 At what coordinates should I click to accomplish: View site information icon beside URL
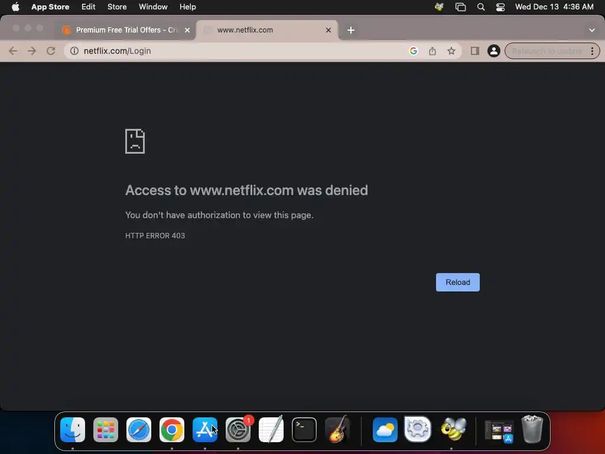pos(74,51)
